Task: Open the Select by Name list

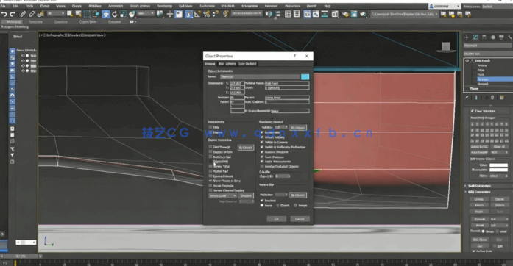Action: point(78,14)
